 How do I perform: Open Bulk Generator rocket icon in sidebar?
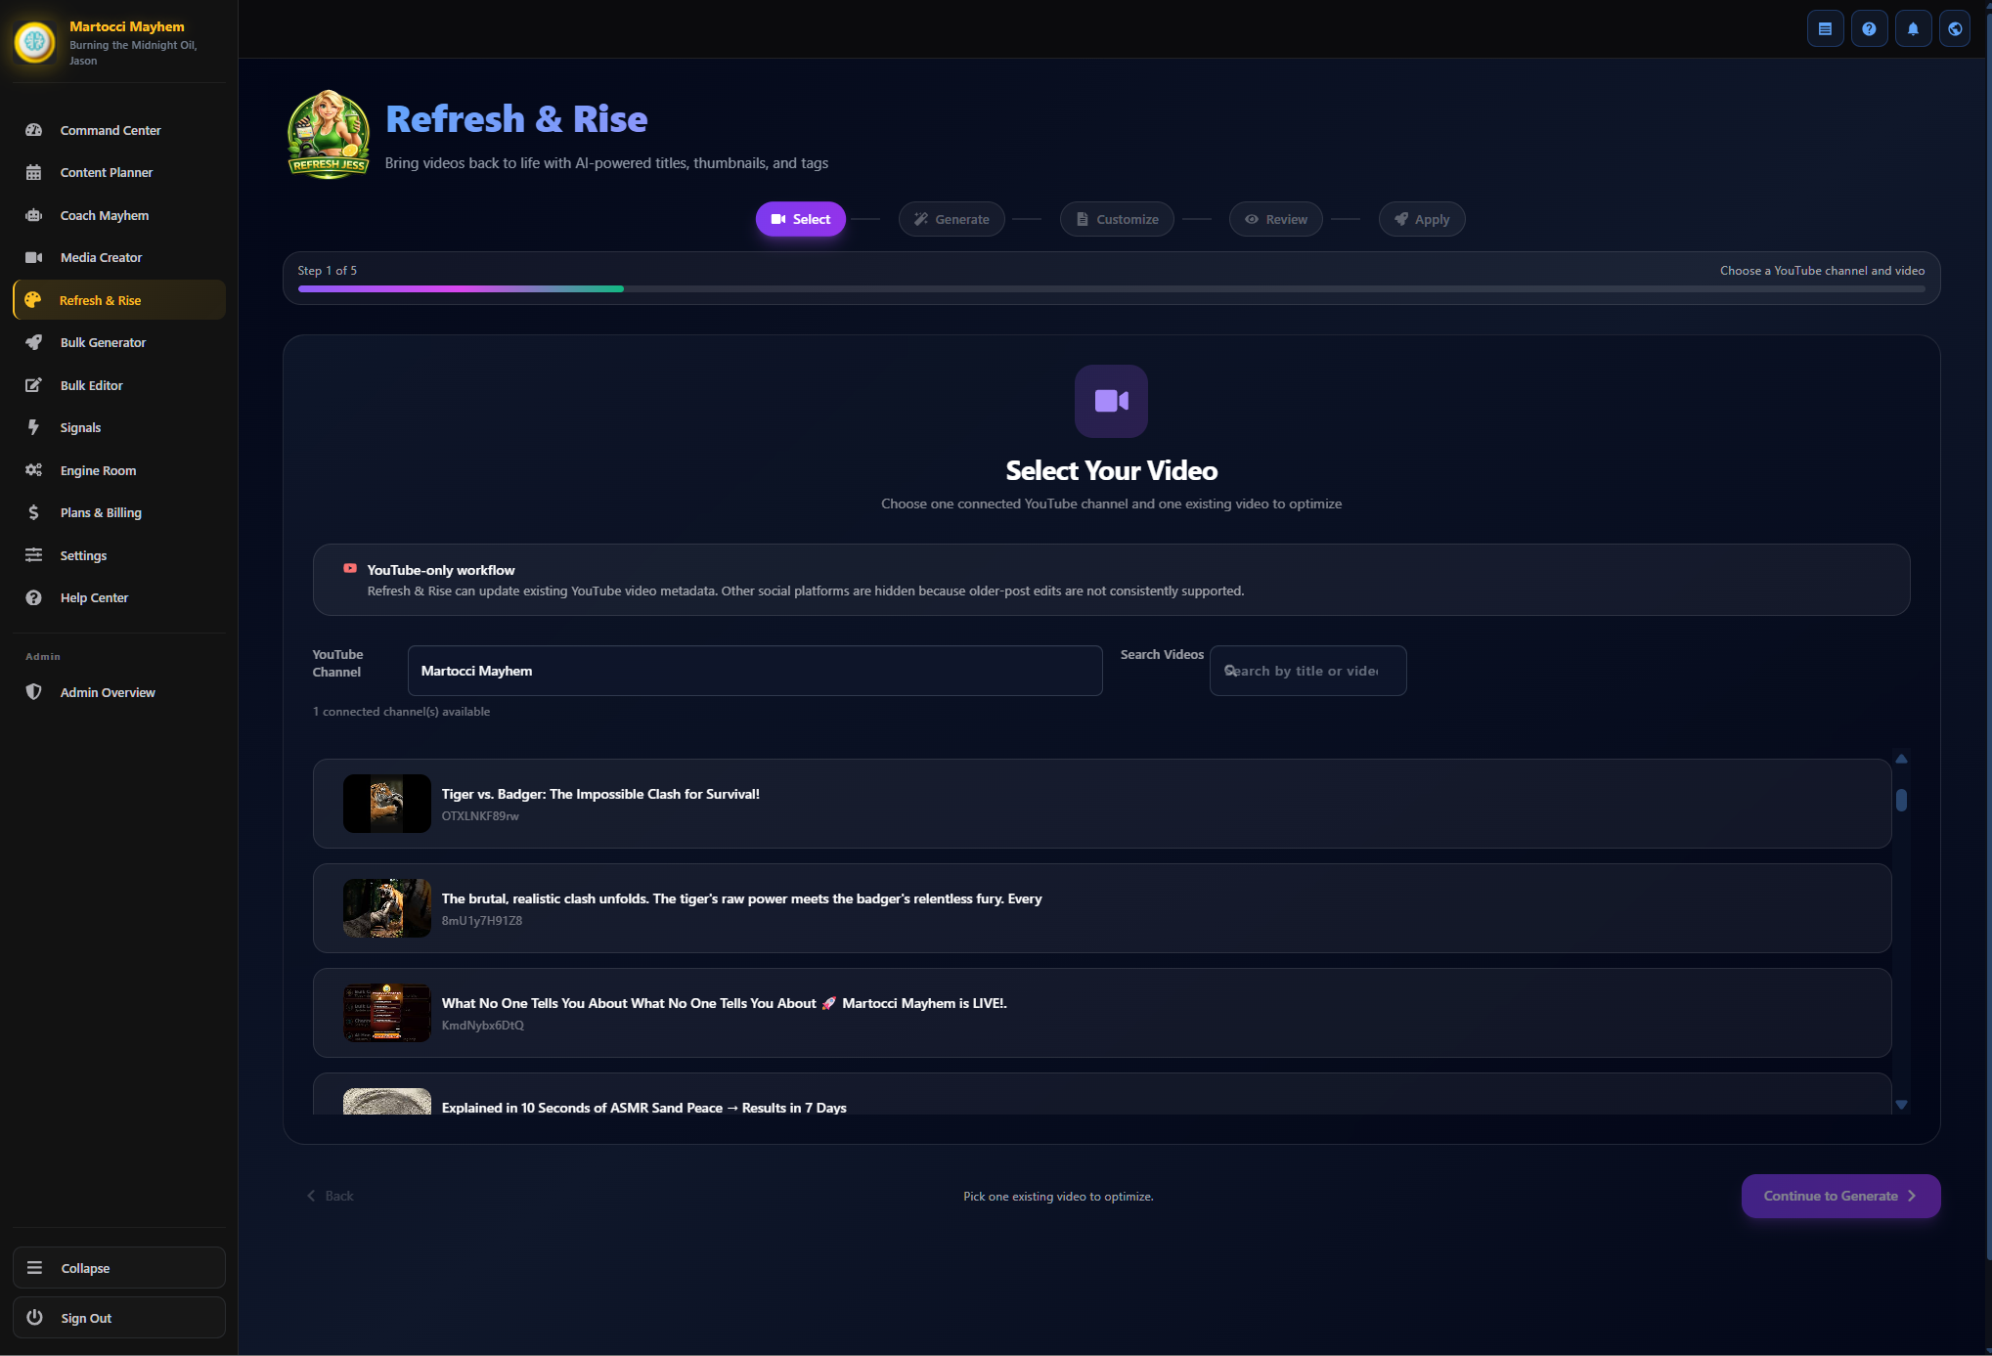pyautogui.click(x=33, y=342)
